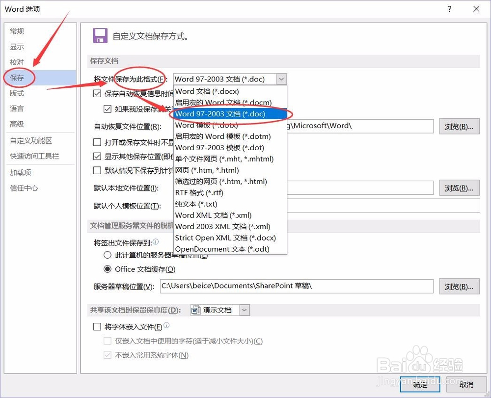This screenshot has height=398, width=491.
Task: Open 自定义功能区 category
Action: coord(40,141)
